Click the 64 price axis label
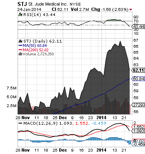The width and height of the screenshot is (145, 154). tap(136, 59)
